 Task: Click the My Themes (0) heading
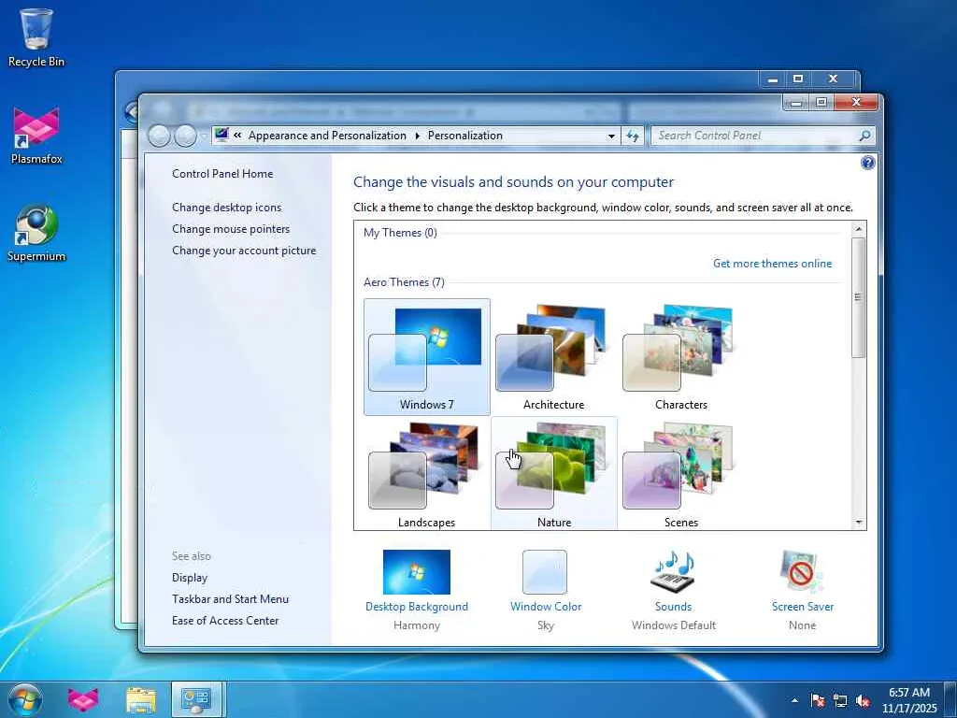click(400, 233)
